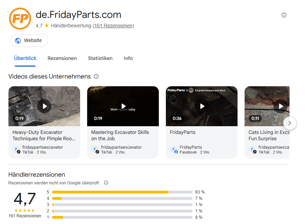Switch back to the Überblick tab

point(25,58)
